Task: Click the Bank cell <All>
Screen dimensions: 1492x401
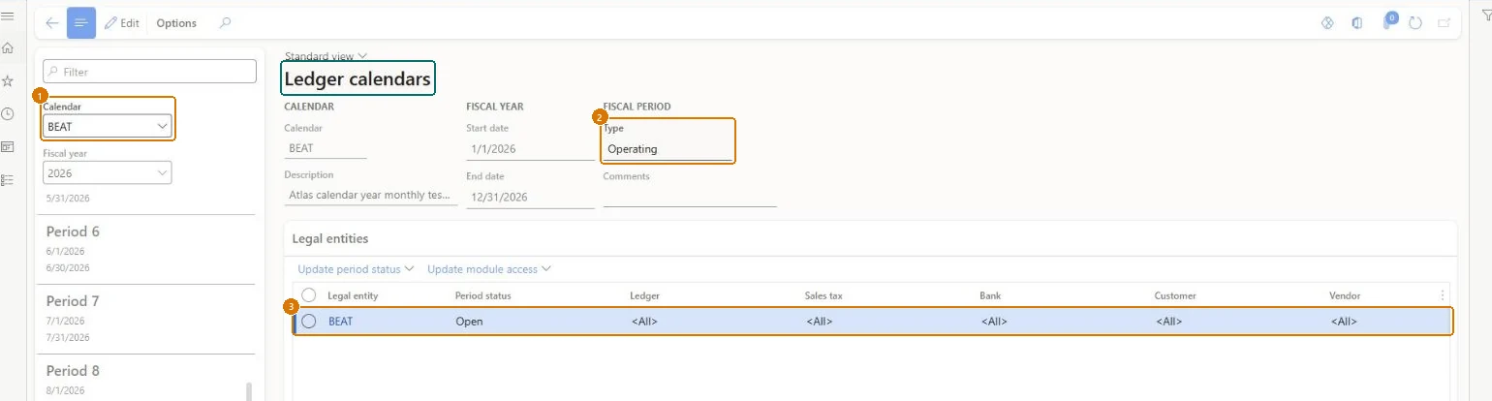Action: (x=995, y=322)
